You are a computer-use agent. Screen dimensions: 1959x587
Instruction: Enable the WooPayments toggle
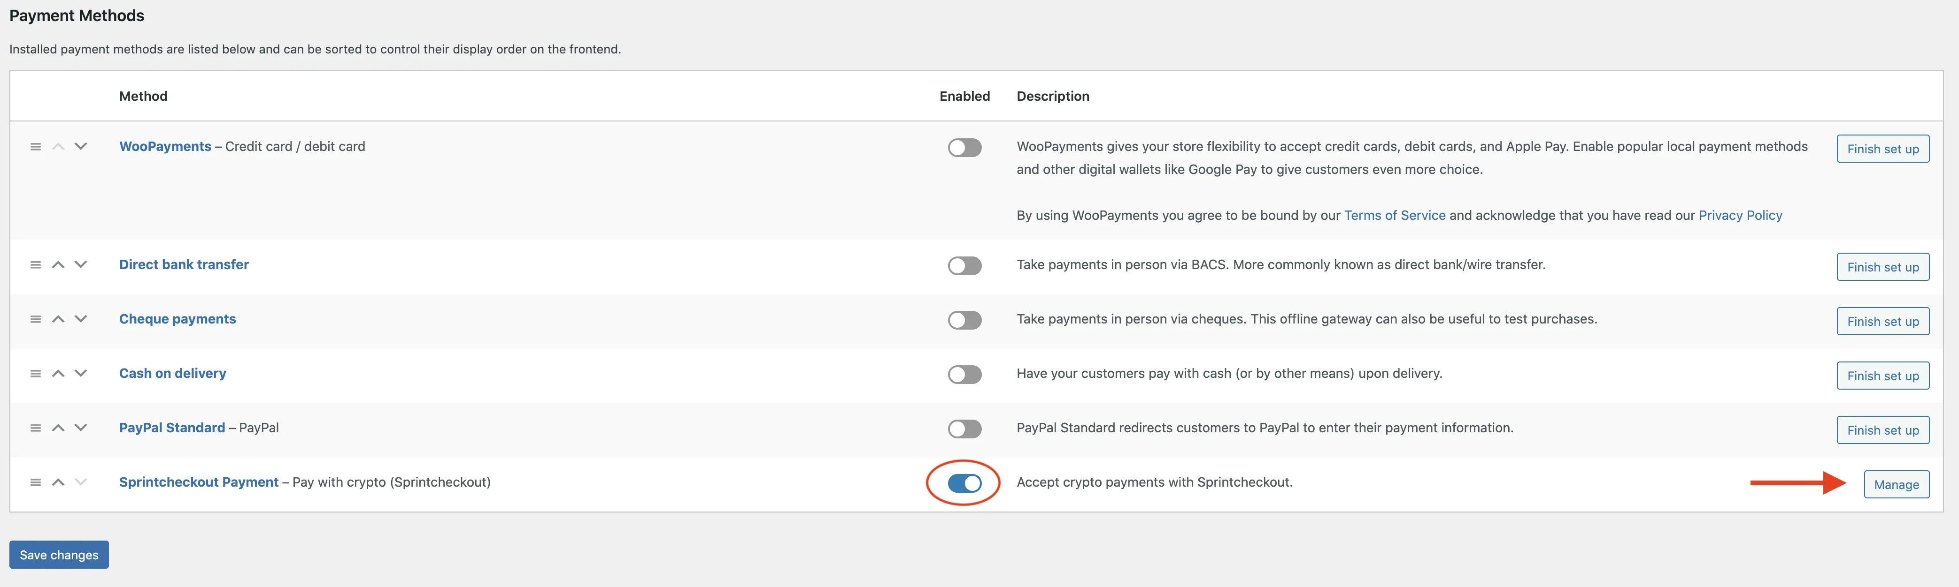pos(964,147)
